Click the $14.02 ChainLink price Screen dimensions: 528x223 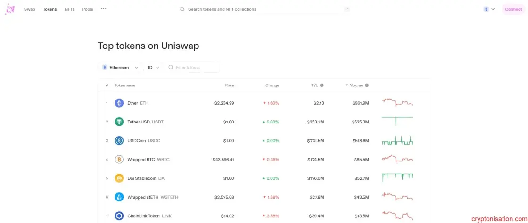tap(227, 215)
